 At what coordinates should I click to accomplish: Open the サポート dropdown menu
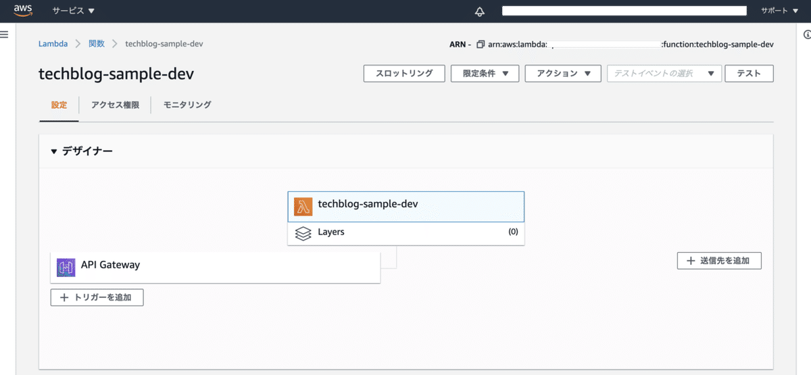783,11
